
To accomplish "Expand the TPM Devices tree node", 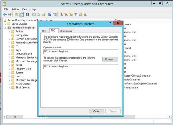I will point(9,88).
